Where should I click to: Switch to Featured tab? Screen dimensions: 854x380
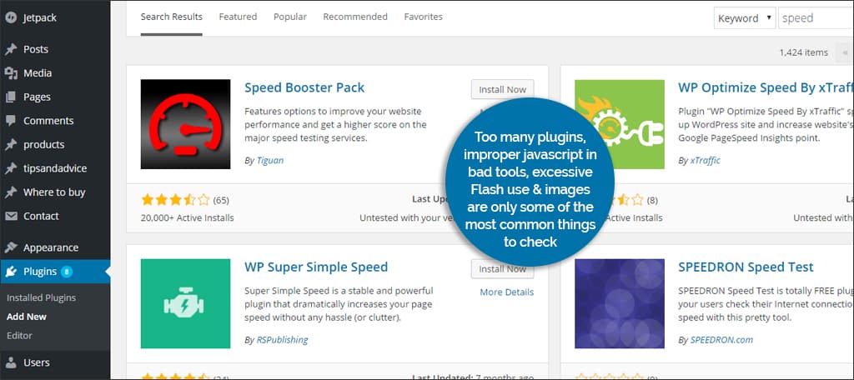click(238, 17)
